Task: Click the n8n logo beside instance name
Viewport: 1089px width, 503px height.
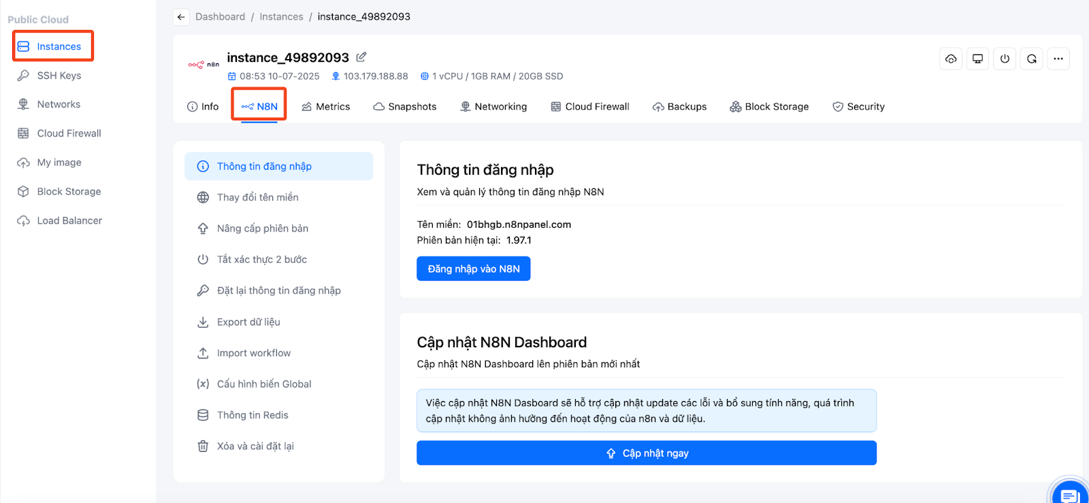Action: point(204,65)
